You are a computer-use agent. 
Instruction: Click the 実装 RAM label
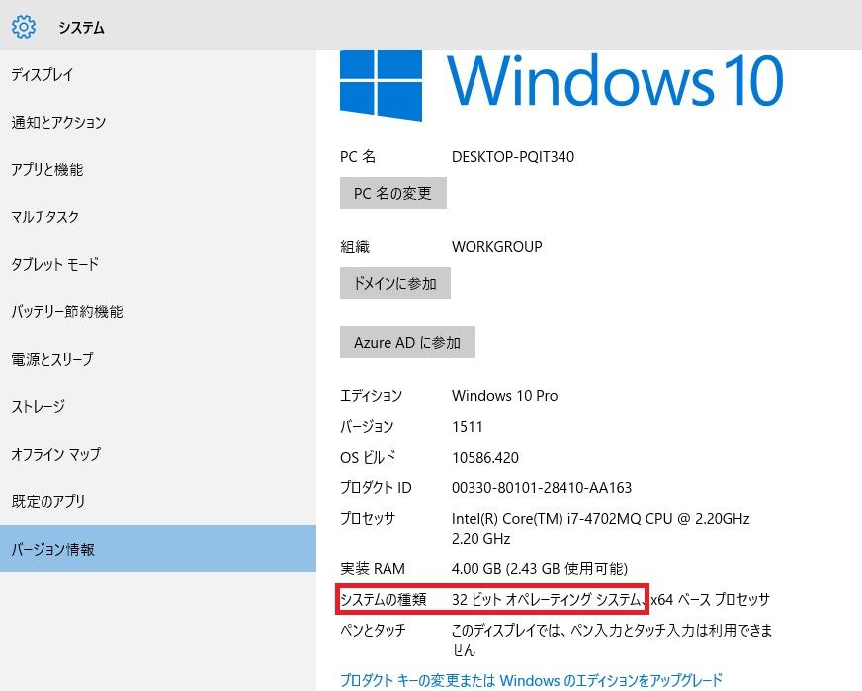(372, 568)
